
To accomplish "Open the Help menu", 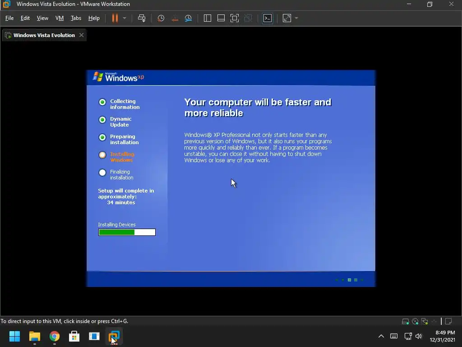I will point(94,18).
